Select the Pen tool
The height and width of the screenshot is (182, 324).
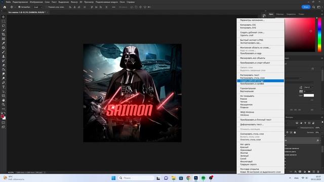coord(4,82)
